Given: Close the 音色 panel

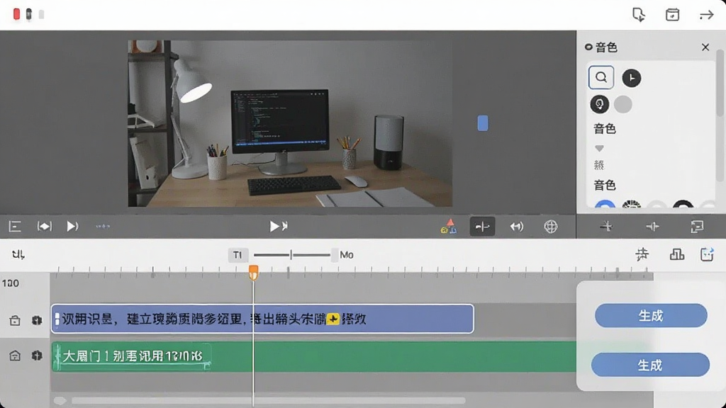Looking at the screenshot, I should (x=705, y=47).
